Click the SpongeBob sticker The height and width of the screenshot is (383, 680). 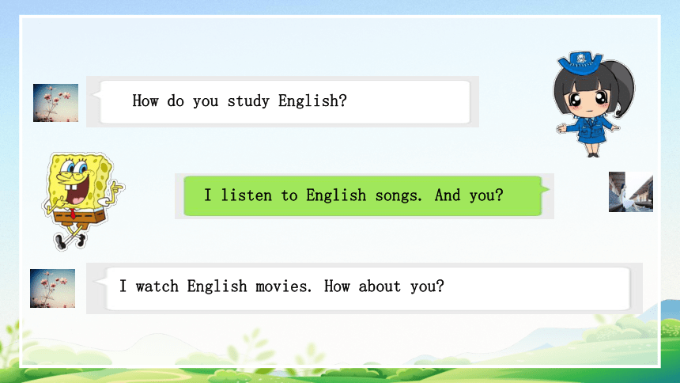[82, 201]
